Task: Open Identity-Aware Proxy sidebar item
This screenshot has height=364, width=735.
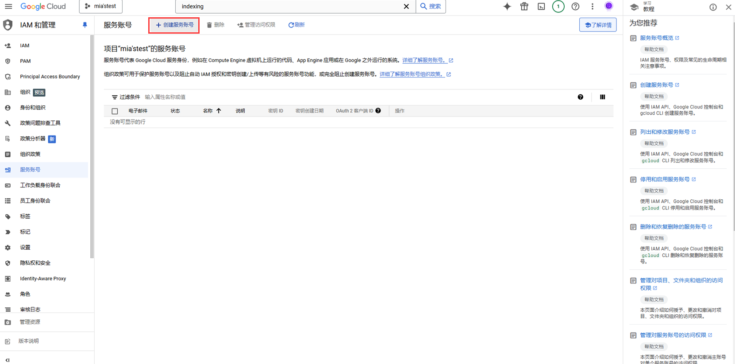Action: [44, 279]
